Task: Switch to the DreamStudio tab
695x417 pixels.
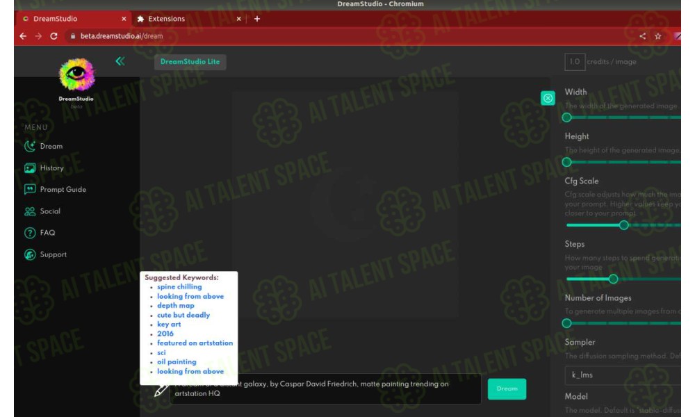Action: click(74, 19)
